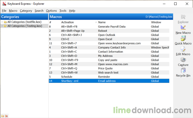The image size is (193, 118).
Task: Select the Copy and paste macro
Action: coord(109,60)
